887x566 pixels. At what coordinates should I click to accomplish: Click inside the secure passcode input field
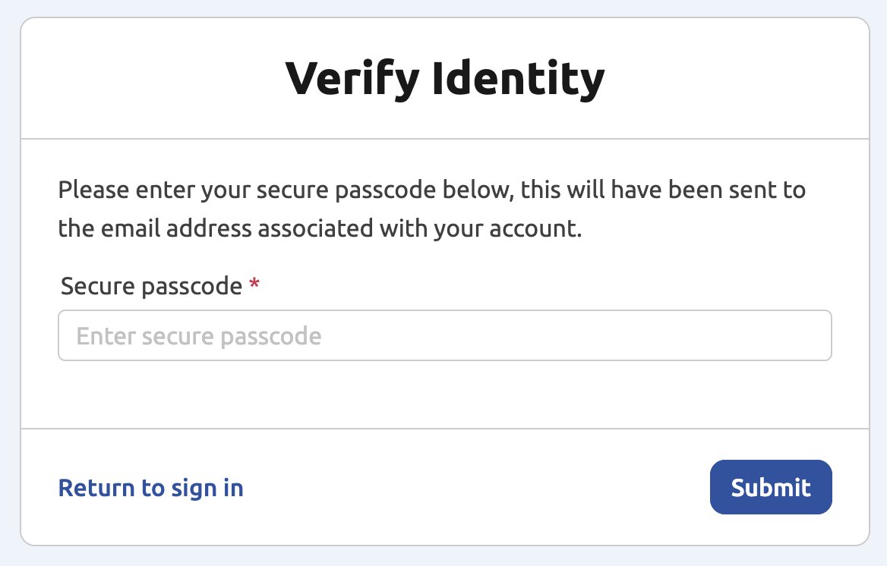point(444,335)
